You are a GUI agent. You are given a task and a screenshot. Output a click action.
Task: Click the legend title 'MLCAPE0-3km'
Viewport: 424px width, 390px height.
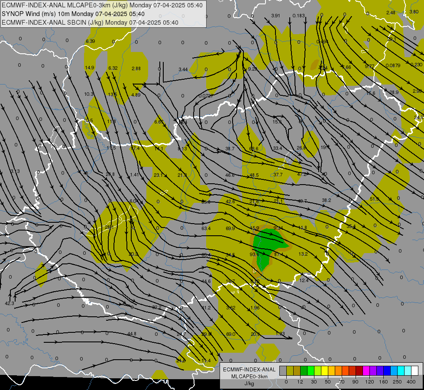249,377
